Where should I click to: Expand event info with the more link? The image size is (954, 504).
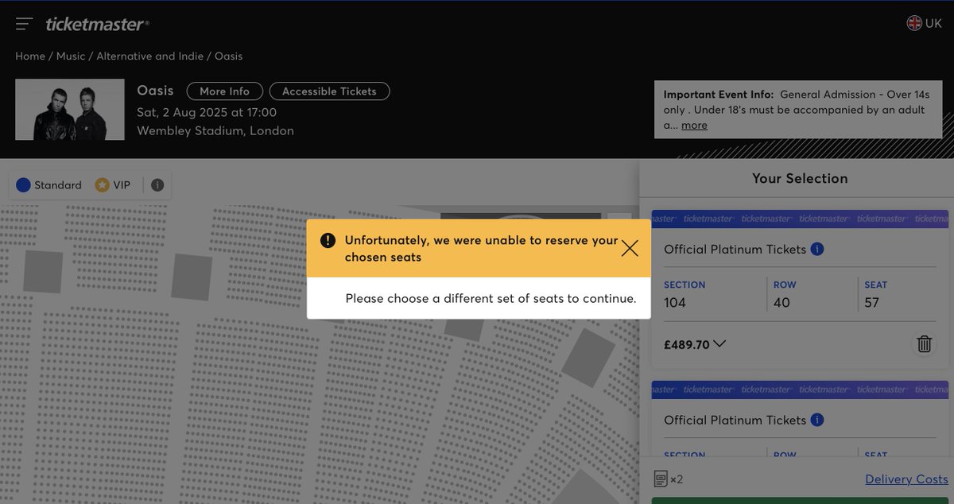pyautogui.click(x=694, y=125)
